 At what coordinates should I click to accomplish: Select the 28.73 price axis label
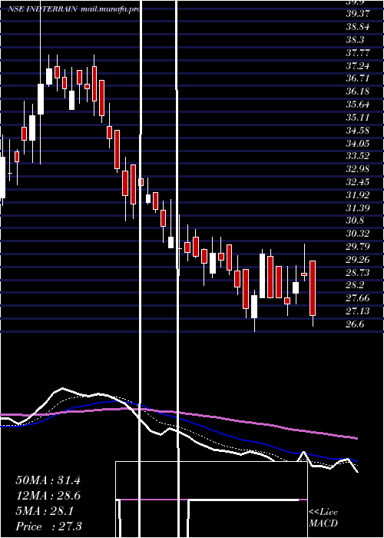coord(359,272)
